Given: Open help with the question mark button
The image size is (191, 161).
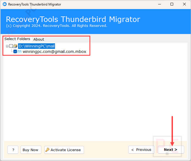Looking at the screenshot, I should point(13,150).
